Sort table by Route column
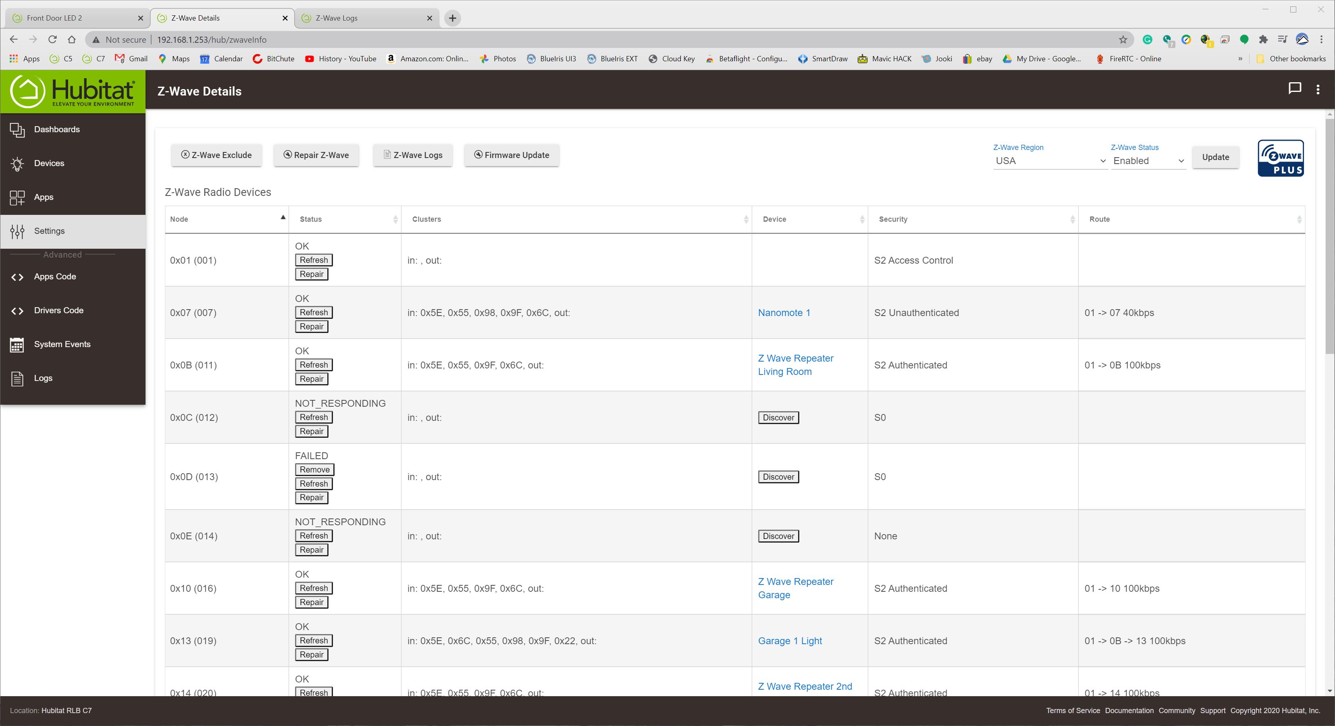The image size is (1335, 726). (1192, 219)
